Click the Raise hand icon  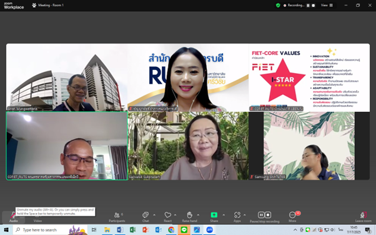(x=189, y=214)
